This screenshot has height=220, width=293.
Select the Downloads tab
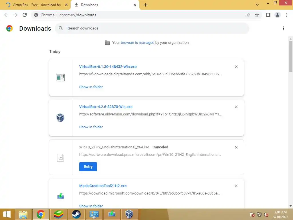click(x=105, y=5)
